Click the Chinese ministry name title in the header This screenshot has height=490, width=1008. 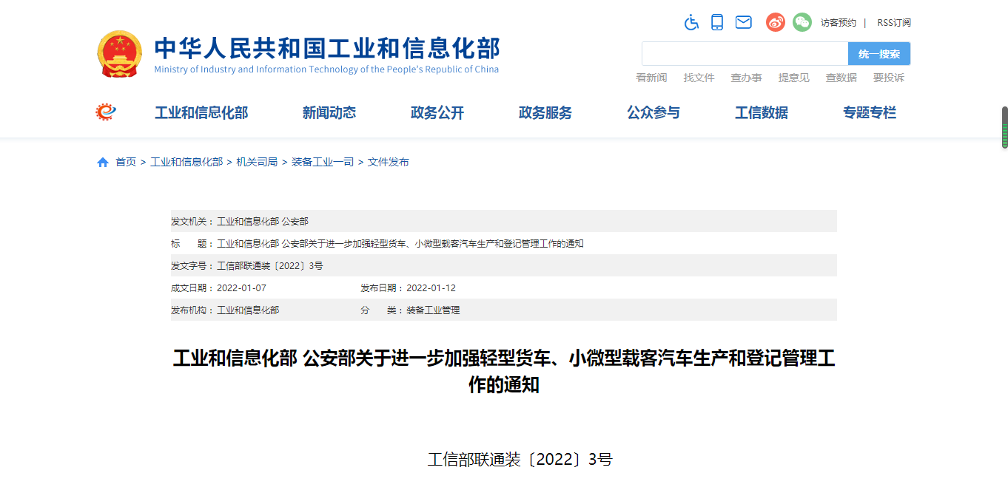click(x=327, y=48)
